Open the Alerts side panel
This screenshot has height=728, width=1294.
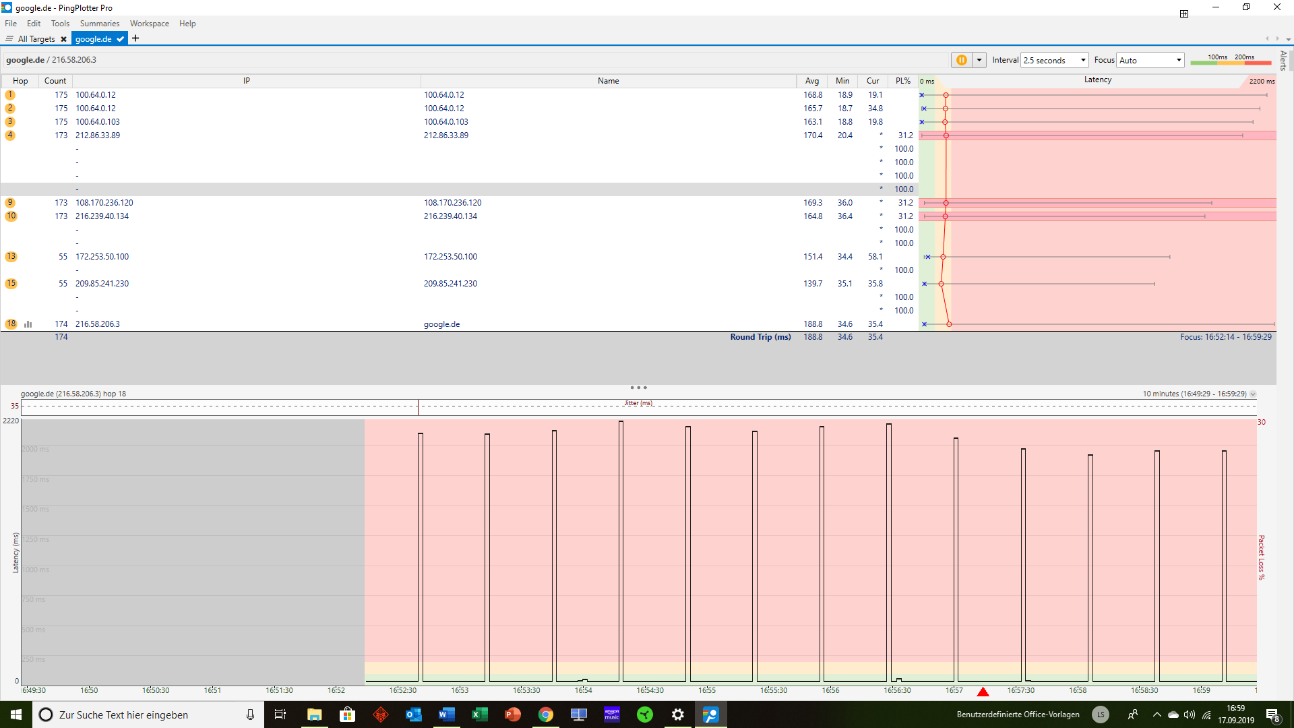1283,61
